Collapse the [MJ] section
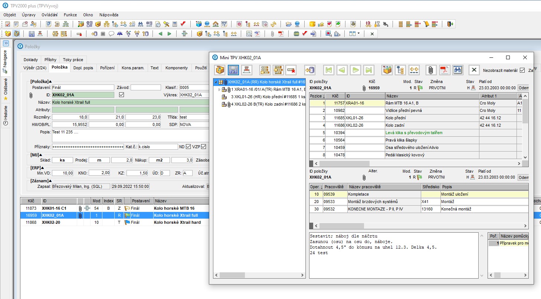The image size is (541, 299). point(41,155)
